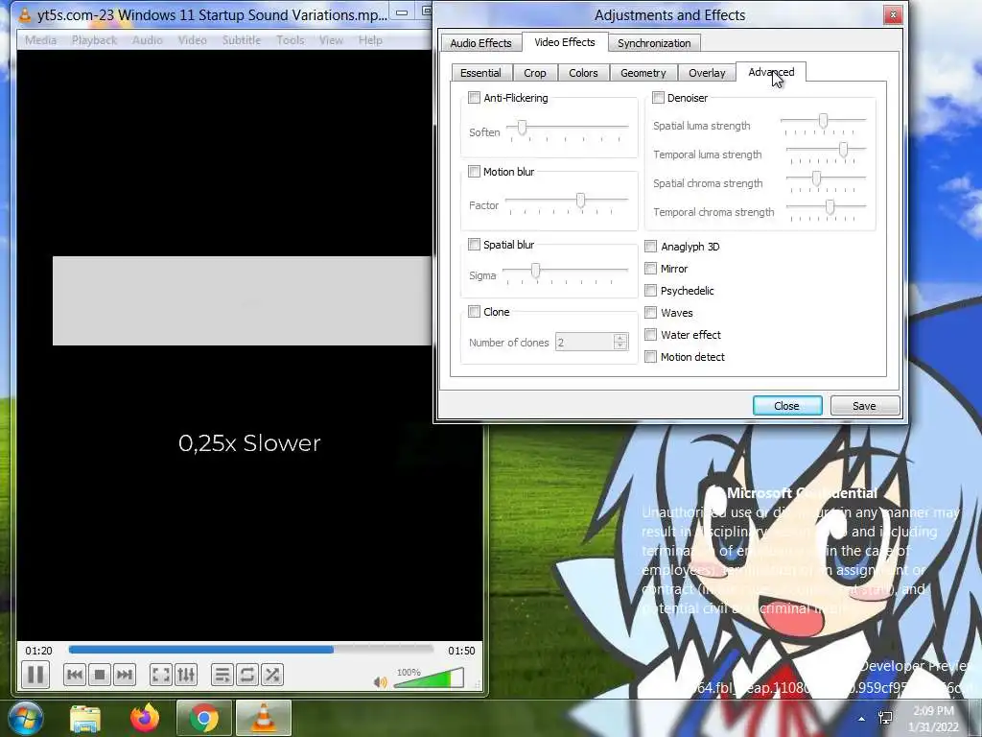The height and width of the screenshot is (737, 982).
Task: Adjust the Motion blur Factor slider
Action: tap(567, 202)
